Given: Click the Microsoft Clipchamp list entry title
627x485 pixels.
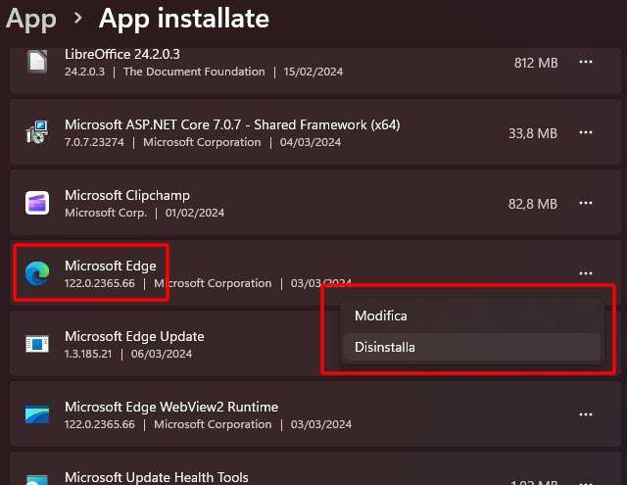Looking at the screenshot, I should point(127,195).
